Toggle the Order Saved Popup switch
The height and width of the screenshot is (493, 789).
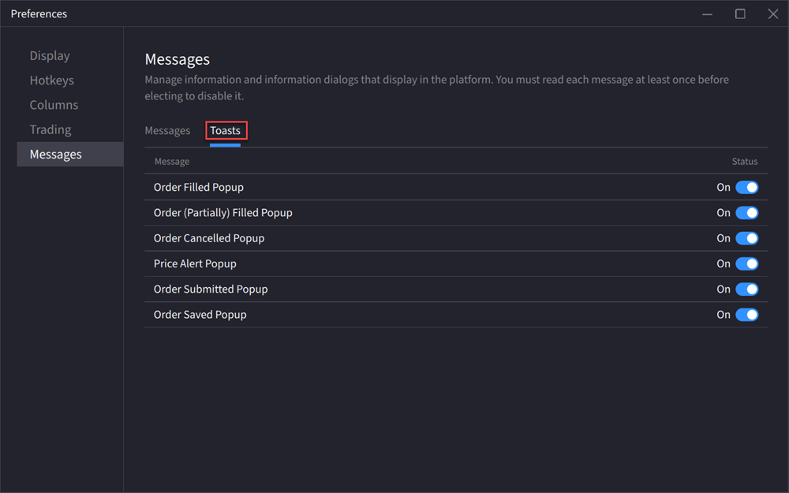746,315
